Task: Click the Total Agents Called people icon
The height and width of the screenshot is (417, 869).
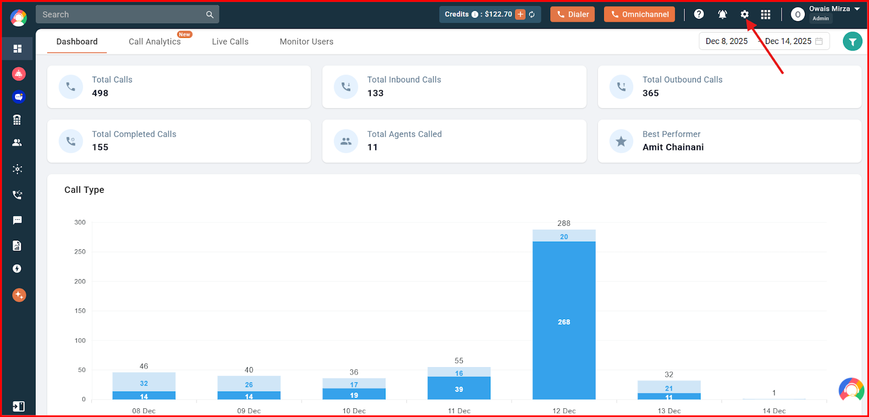Action: point(346,141)
